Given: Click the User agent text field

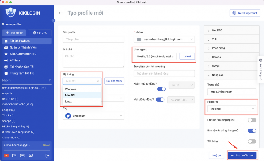Looking at the screenshot, I should (155, 56).
